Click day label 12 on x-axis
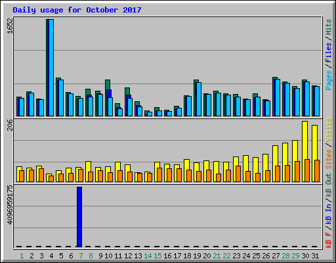This screenshot has width=336, height=263. (128, 256)
